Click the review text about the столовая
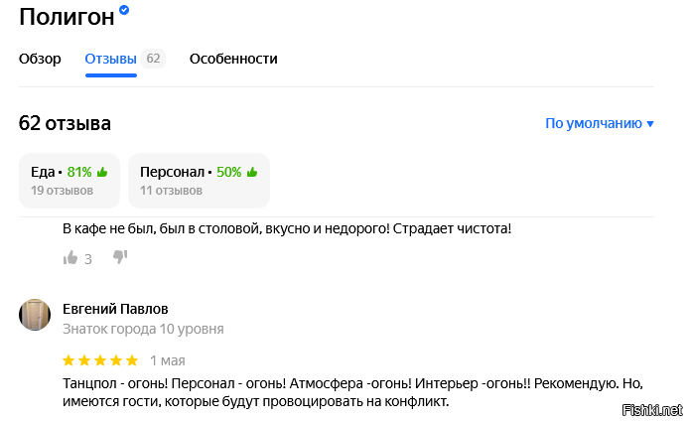The height and width of the screenshot is (422, 688). 287,229
